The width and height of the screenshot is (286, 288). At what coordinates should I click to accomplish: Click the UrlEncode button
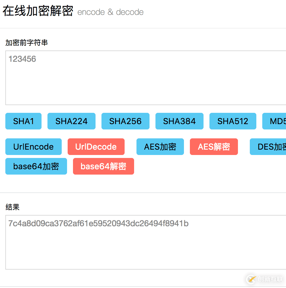point(33,147)
